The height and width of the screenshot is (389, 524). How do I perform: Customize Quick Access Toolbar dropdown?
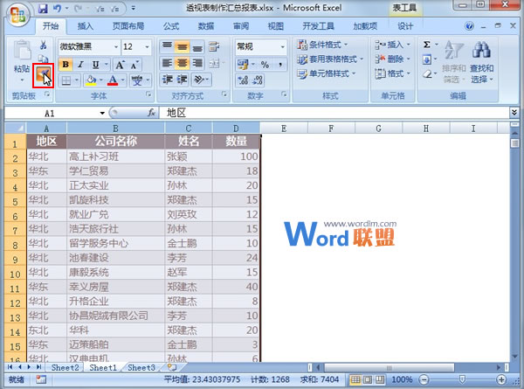coord(134,8)
